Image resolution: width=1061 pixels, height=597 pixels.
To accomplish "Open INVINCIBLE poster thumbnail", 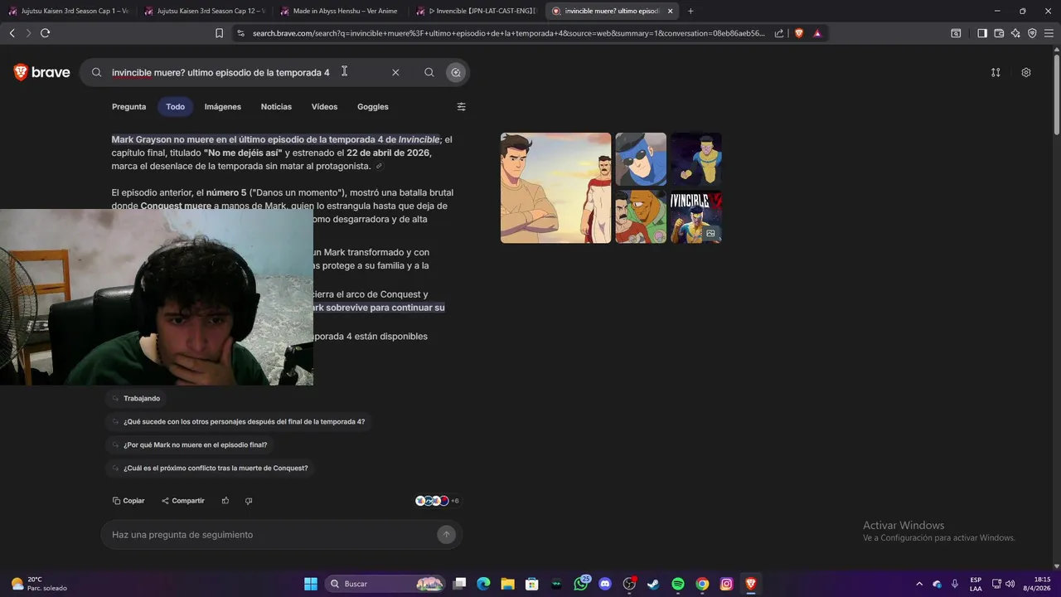I will [696, 217].
